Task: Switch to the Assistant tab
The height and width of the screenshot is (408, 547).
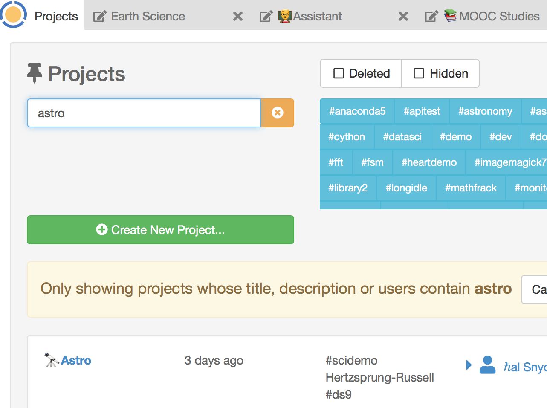Action: point(317,17)
